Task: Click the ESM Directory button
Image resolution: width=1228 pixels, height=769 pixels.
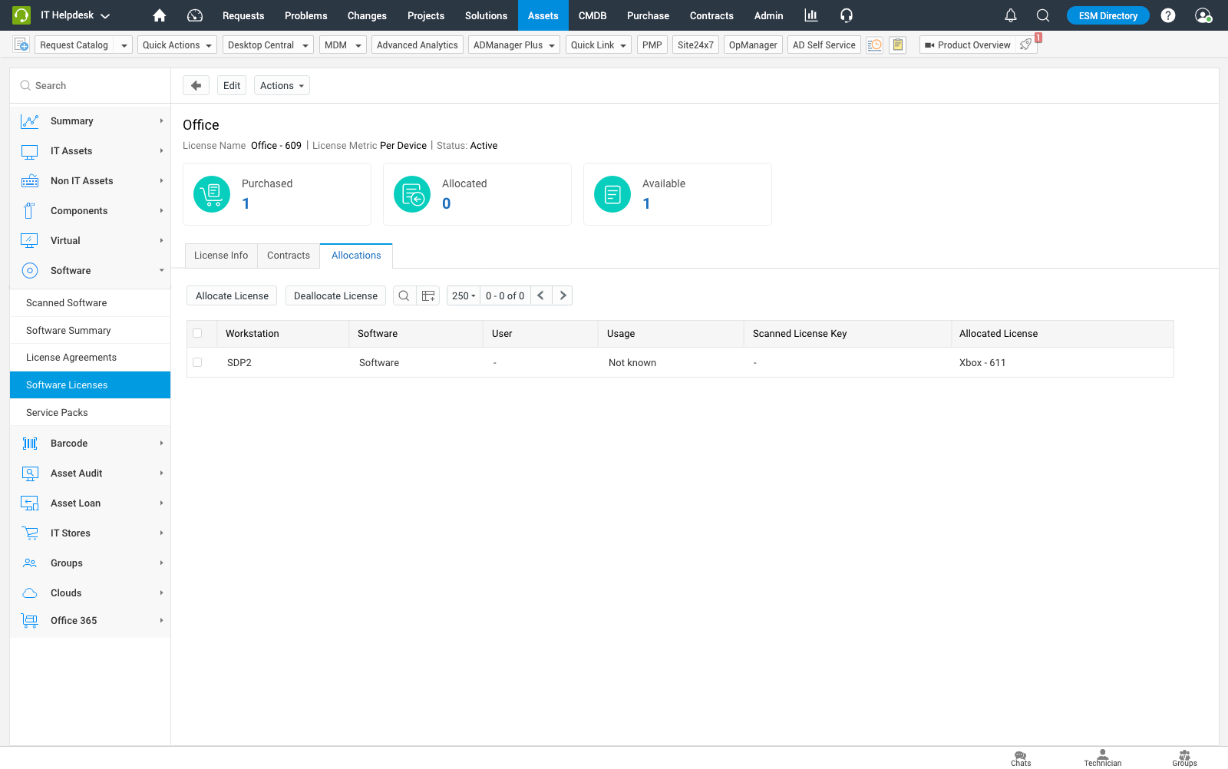Action: [x=1108, y=15]
